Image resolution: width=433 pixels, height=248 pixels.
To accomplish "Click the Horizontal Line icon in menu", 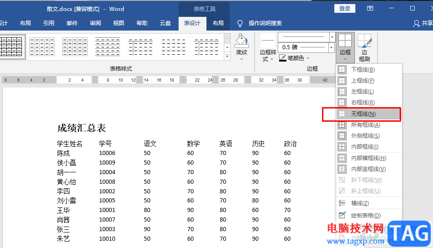I will 342,203.
